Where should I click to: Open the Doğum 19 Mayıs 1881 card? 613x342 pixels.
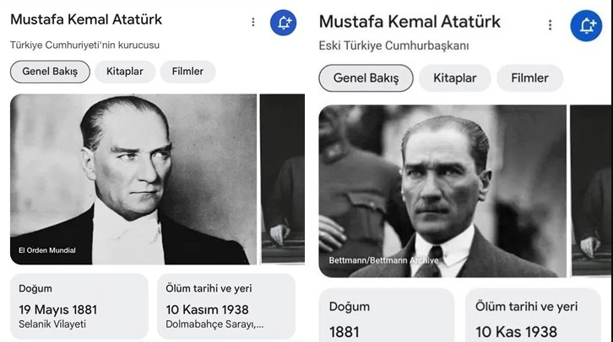coord(79,307)
